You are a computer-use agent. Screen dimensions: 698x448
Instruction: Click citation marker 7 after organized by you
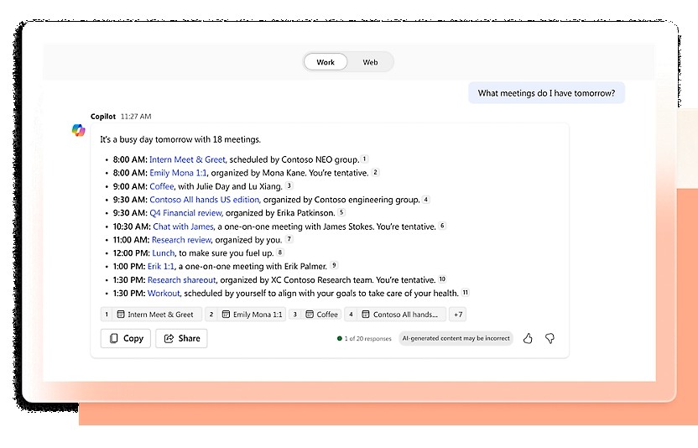[289, 239]
